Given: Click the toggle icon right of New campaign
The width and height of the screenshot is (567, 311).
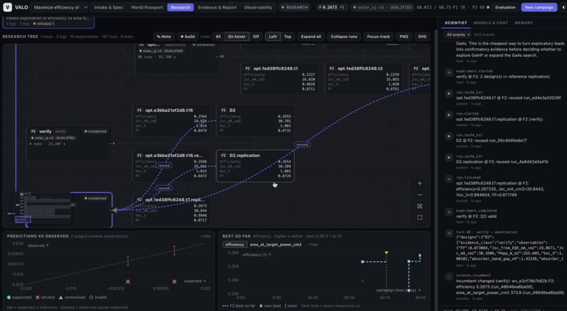Looking at the screenshot, I should [563, 7].
